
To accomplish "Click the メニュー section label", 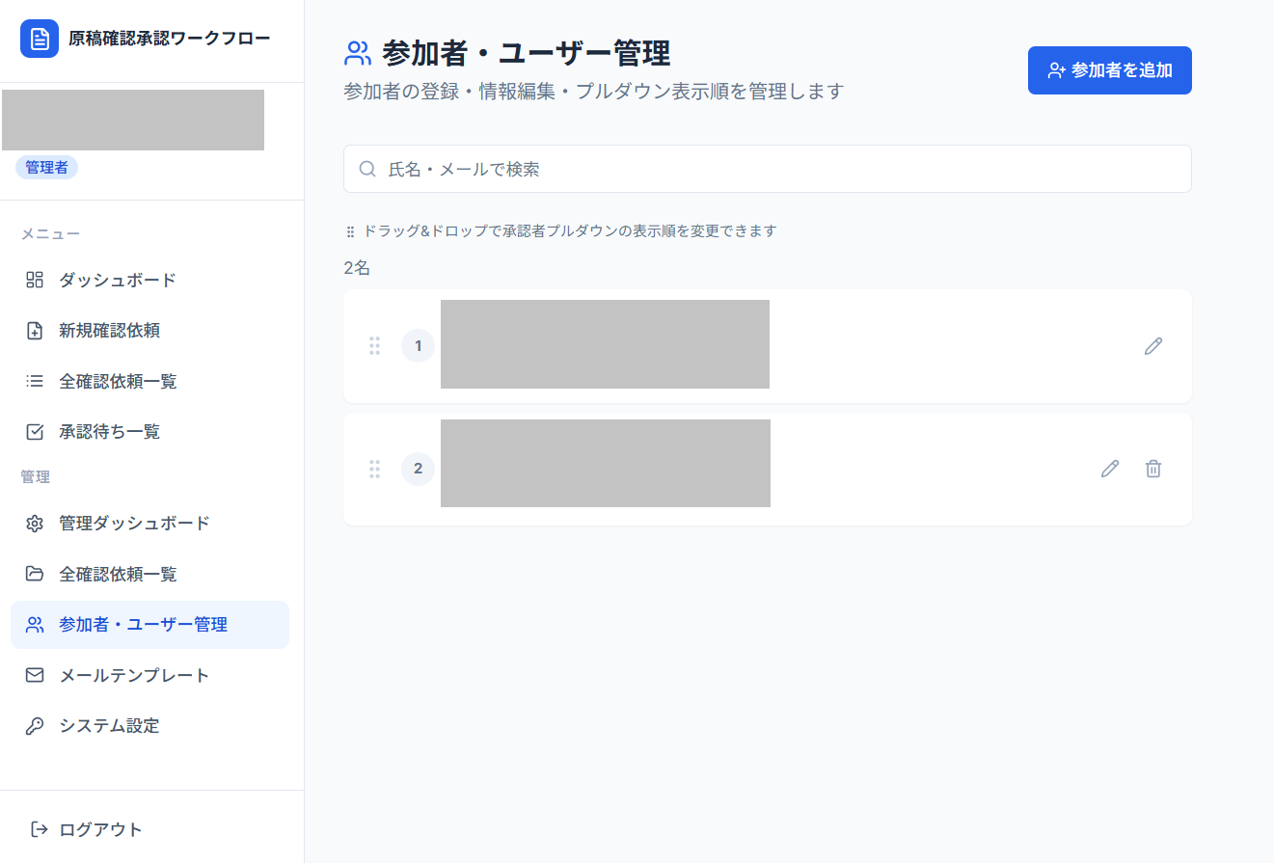I will pos(50,234).
